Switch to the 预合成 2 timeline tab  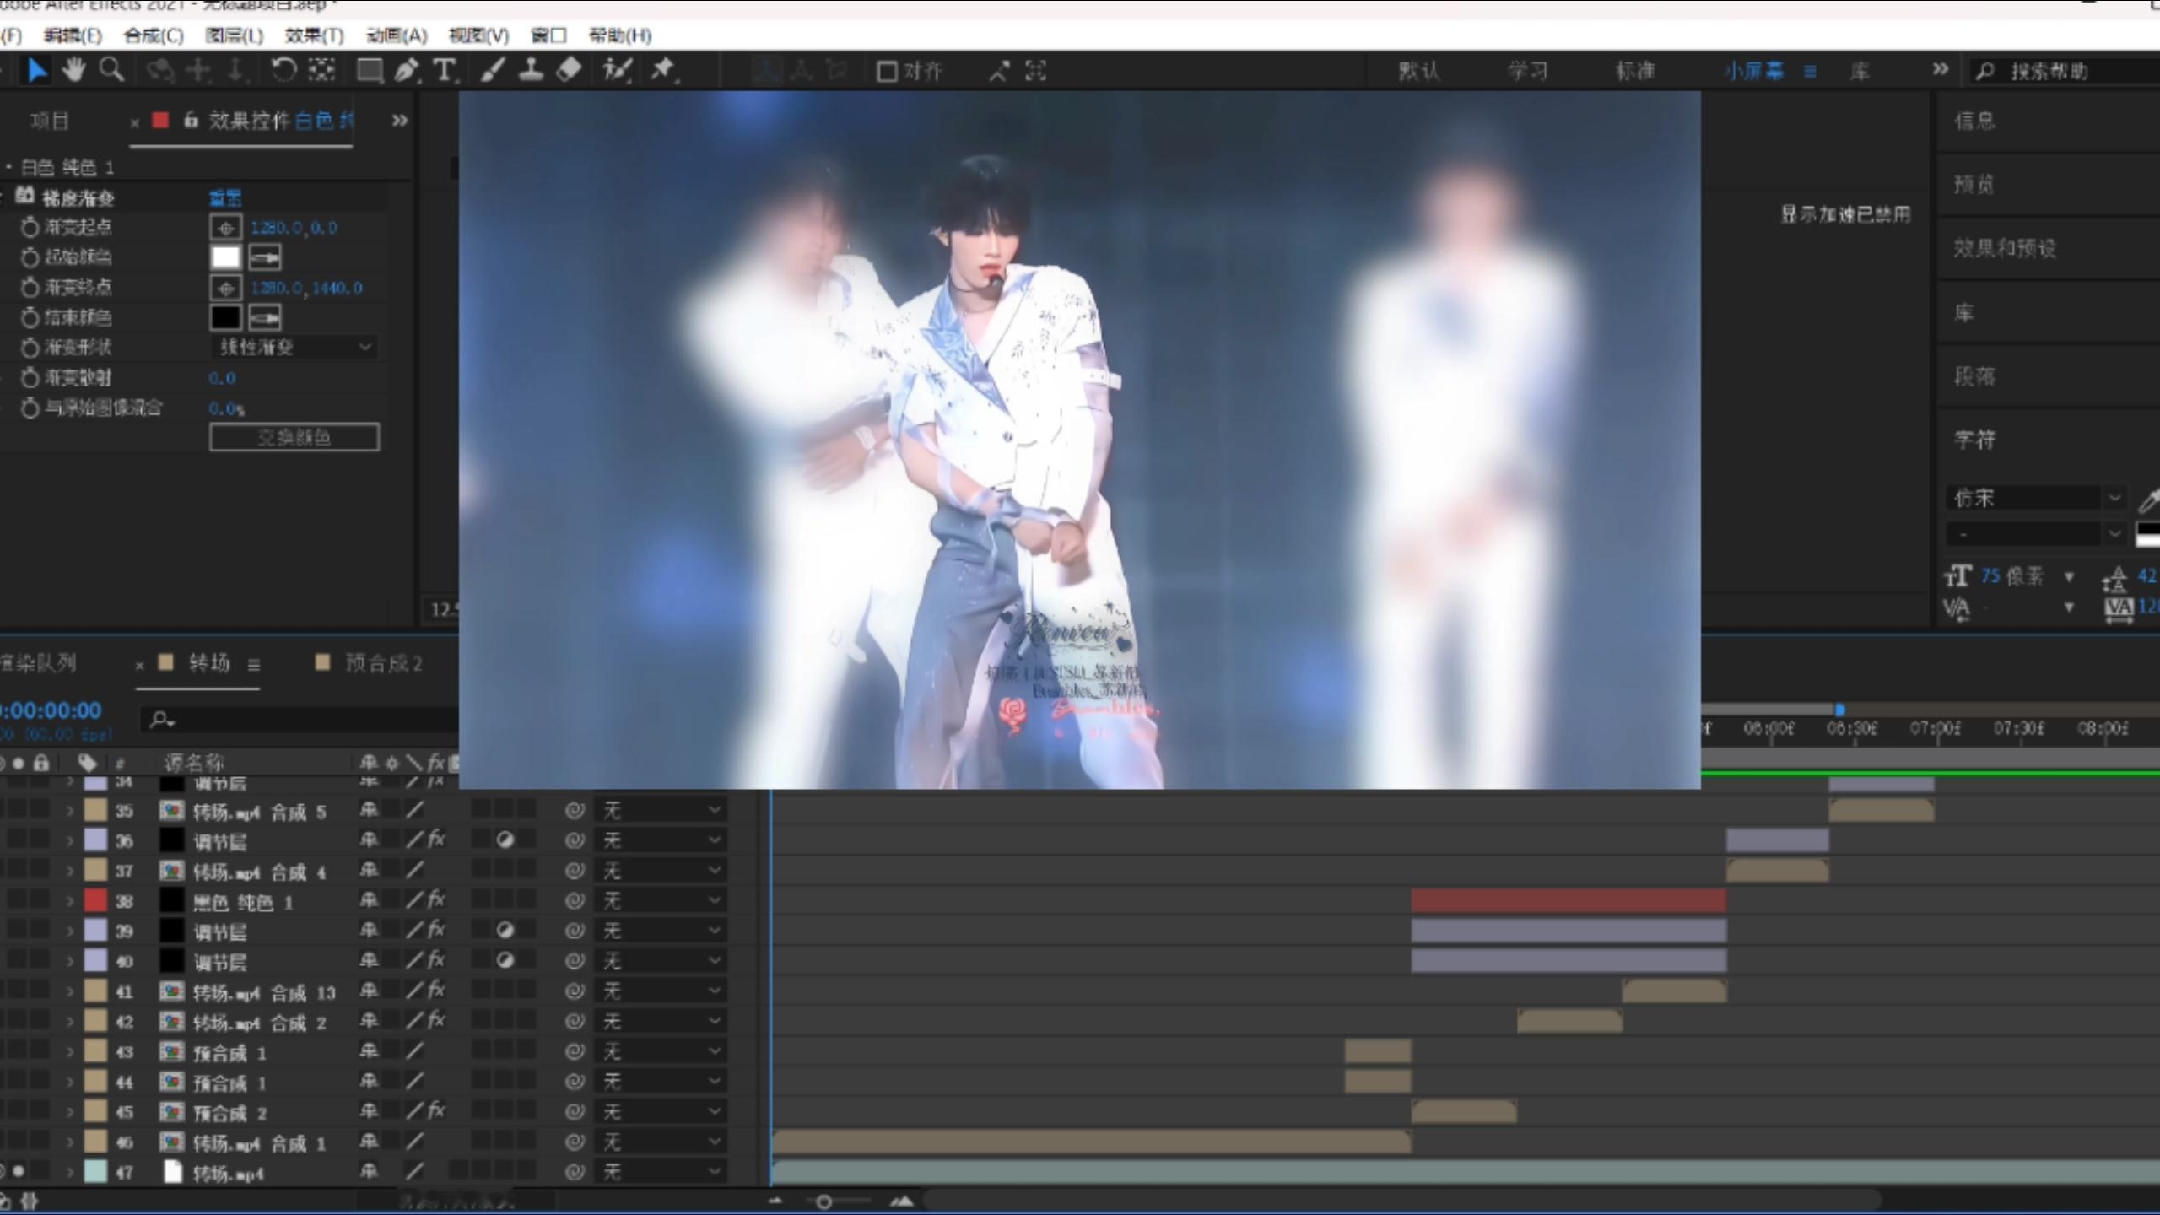tap(384, 663)
